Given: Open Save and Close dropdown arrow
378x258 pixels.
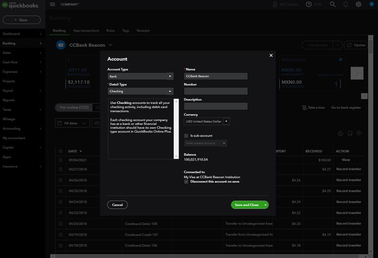Looking at the screenshot, I should pyautogui.click(x=265, y=205).
